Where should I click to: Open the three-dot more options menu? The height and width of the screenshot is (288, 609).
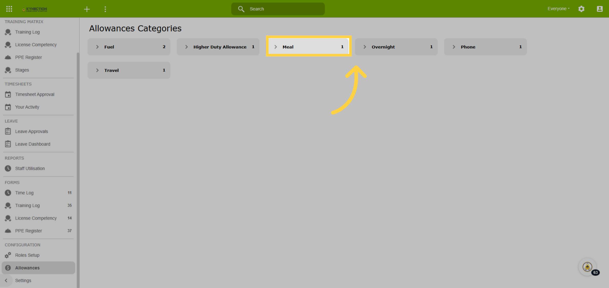(105, 9)
